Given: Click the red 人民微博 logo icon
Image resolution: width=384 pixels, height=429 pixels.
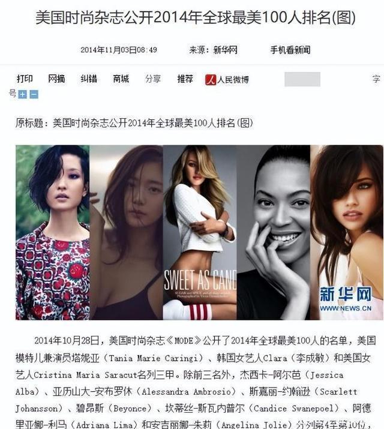Looking at the screenshot, I should (x=211, y=80).
